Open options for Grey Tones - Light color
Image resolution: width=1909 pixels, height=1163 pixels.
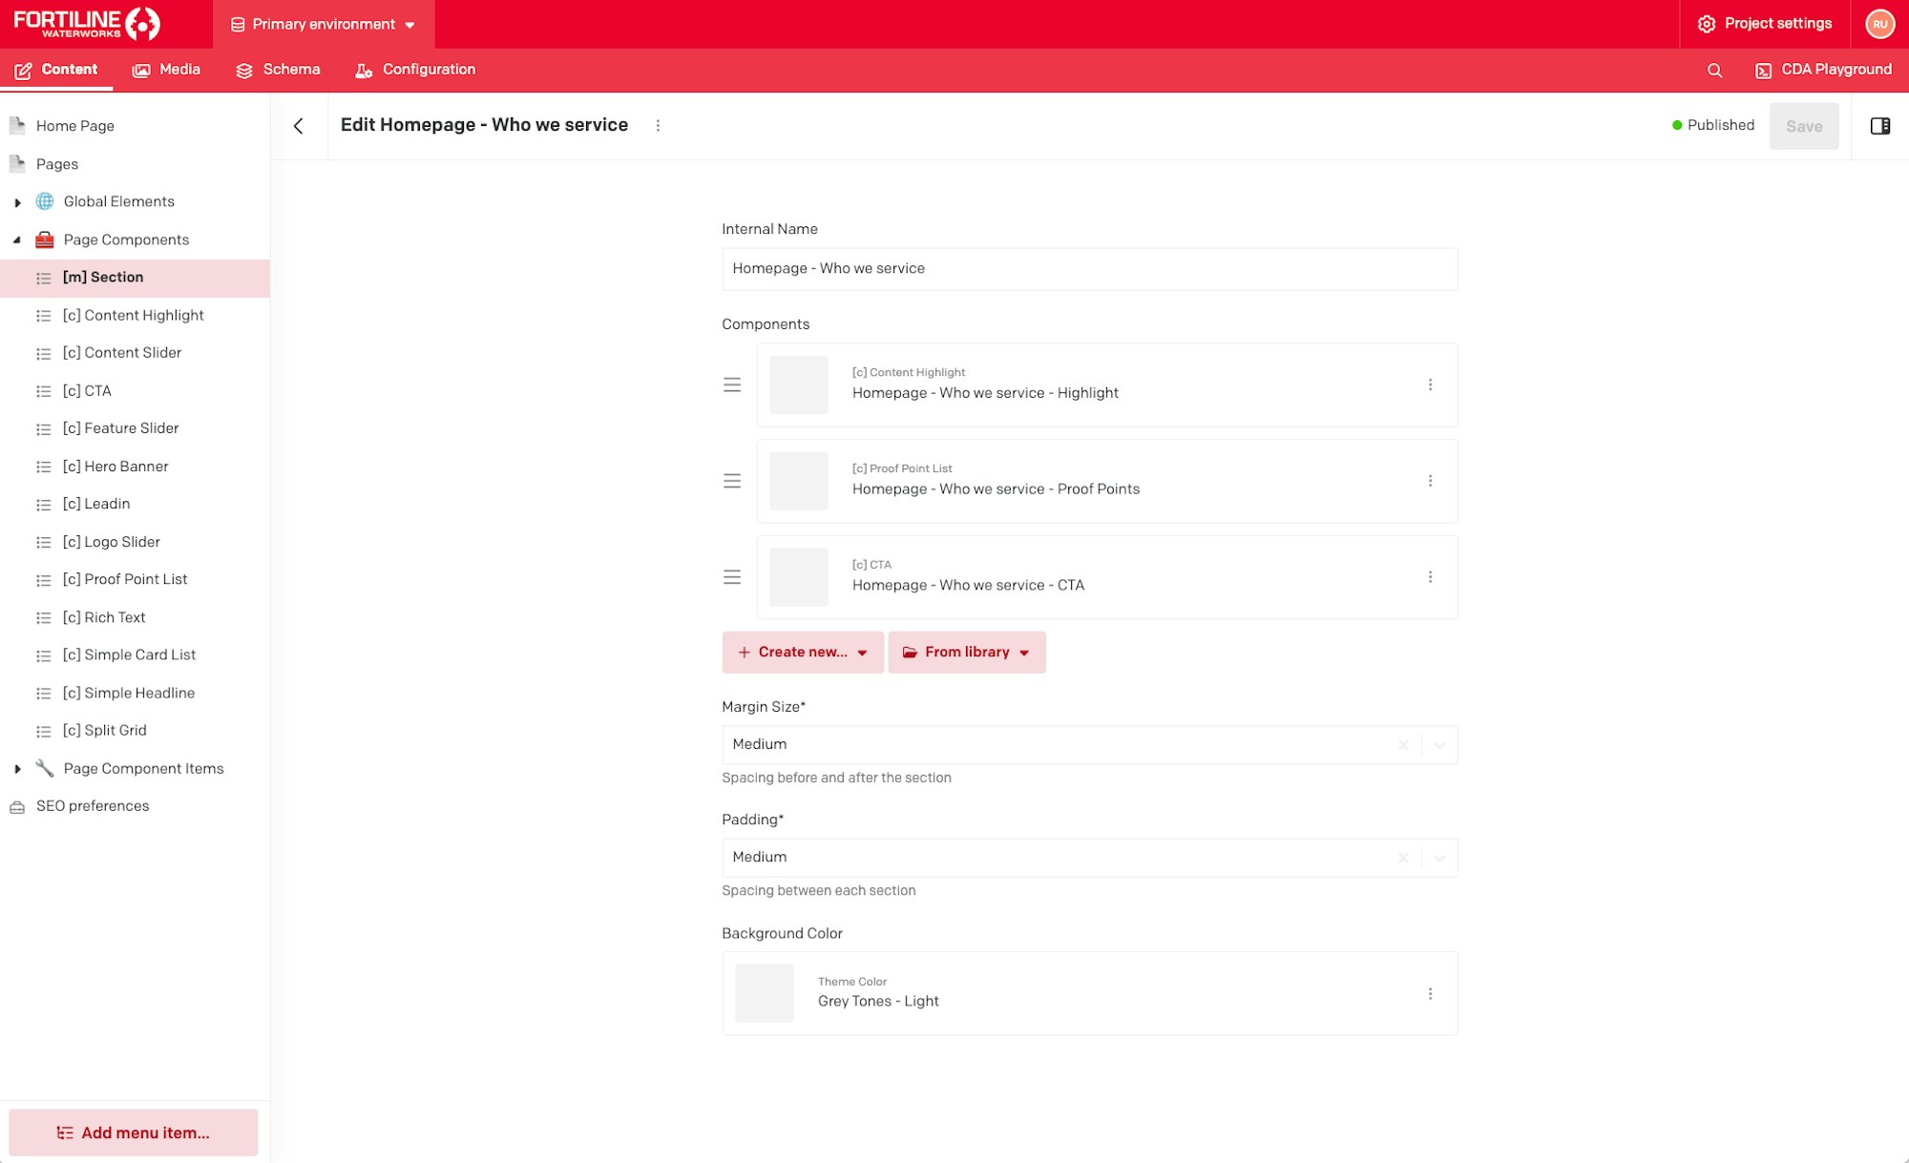(1430, 993)
